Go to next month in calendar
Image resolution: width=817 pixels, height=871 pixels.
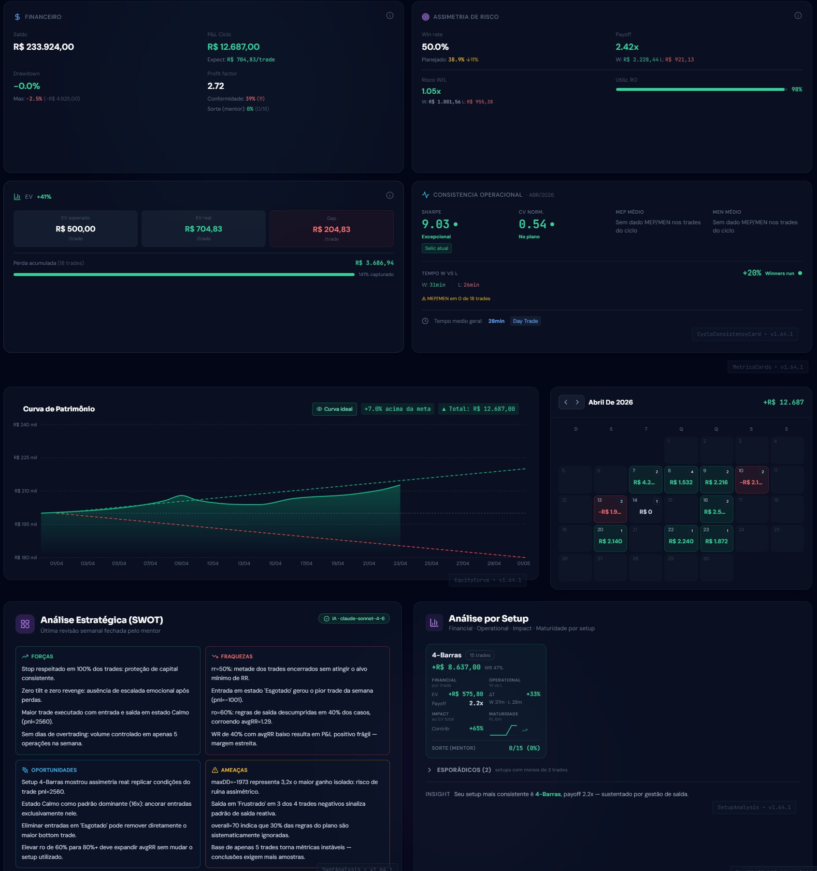577,402
